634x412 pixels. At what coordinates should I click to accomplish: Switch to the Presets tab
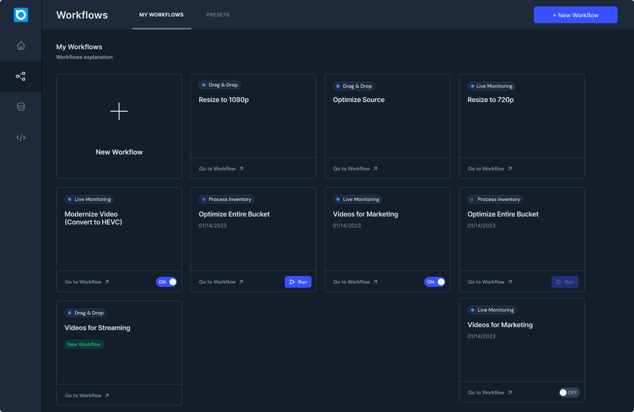(218, 15)
